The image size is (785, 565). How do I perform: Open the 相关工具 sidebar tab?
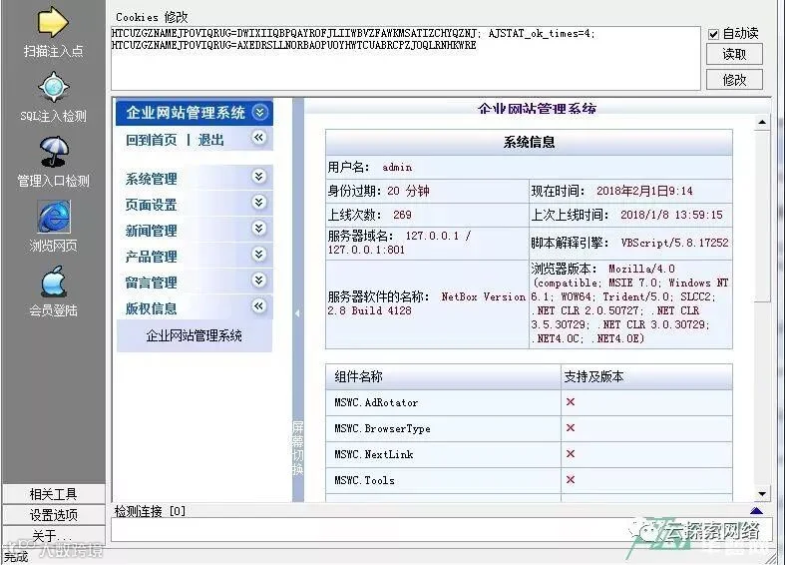54,494
